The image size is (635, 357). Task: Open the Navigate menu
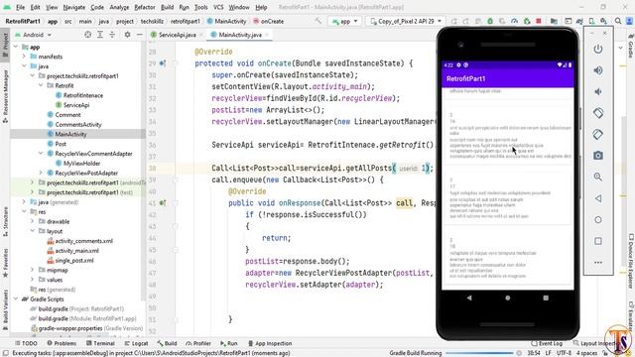click(x=74, y=7)
